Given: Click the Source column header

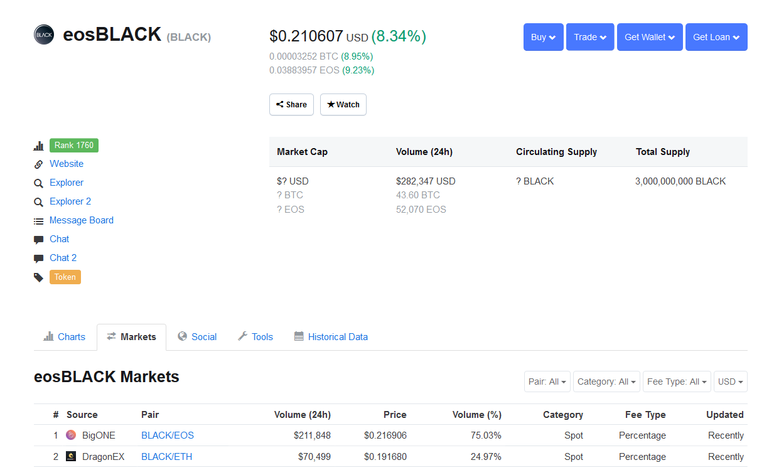Looking at the screenshot, I should click(82, 415).
